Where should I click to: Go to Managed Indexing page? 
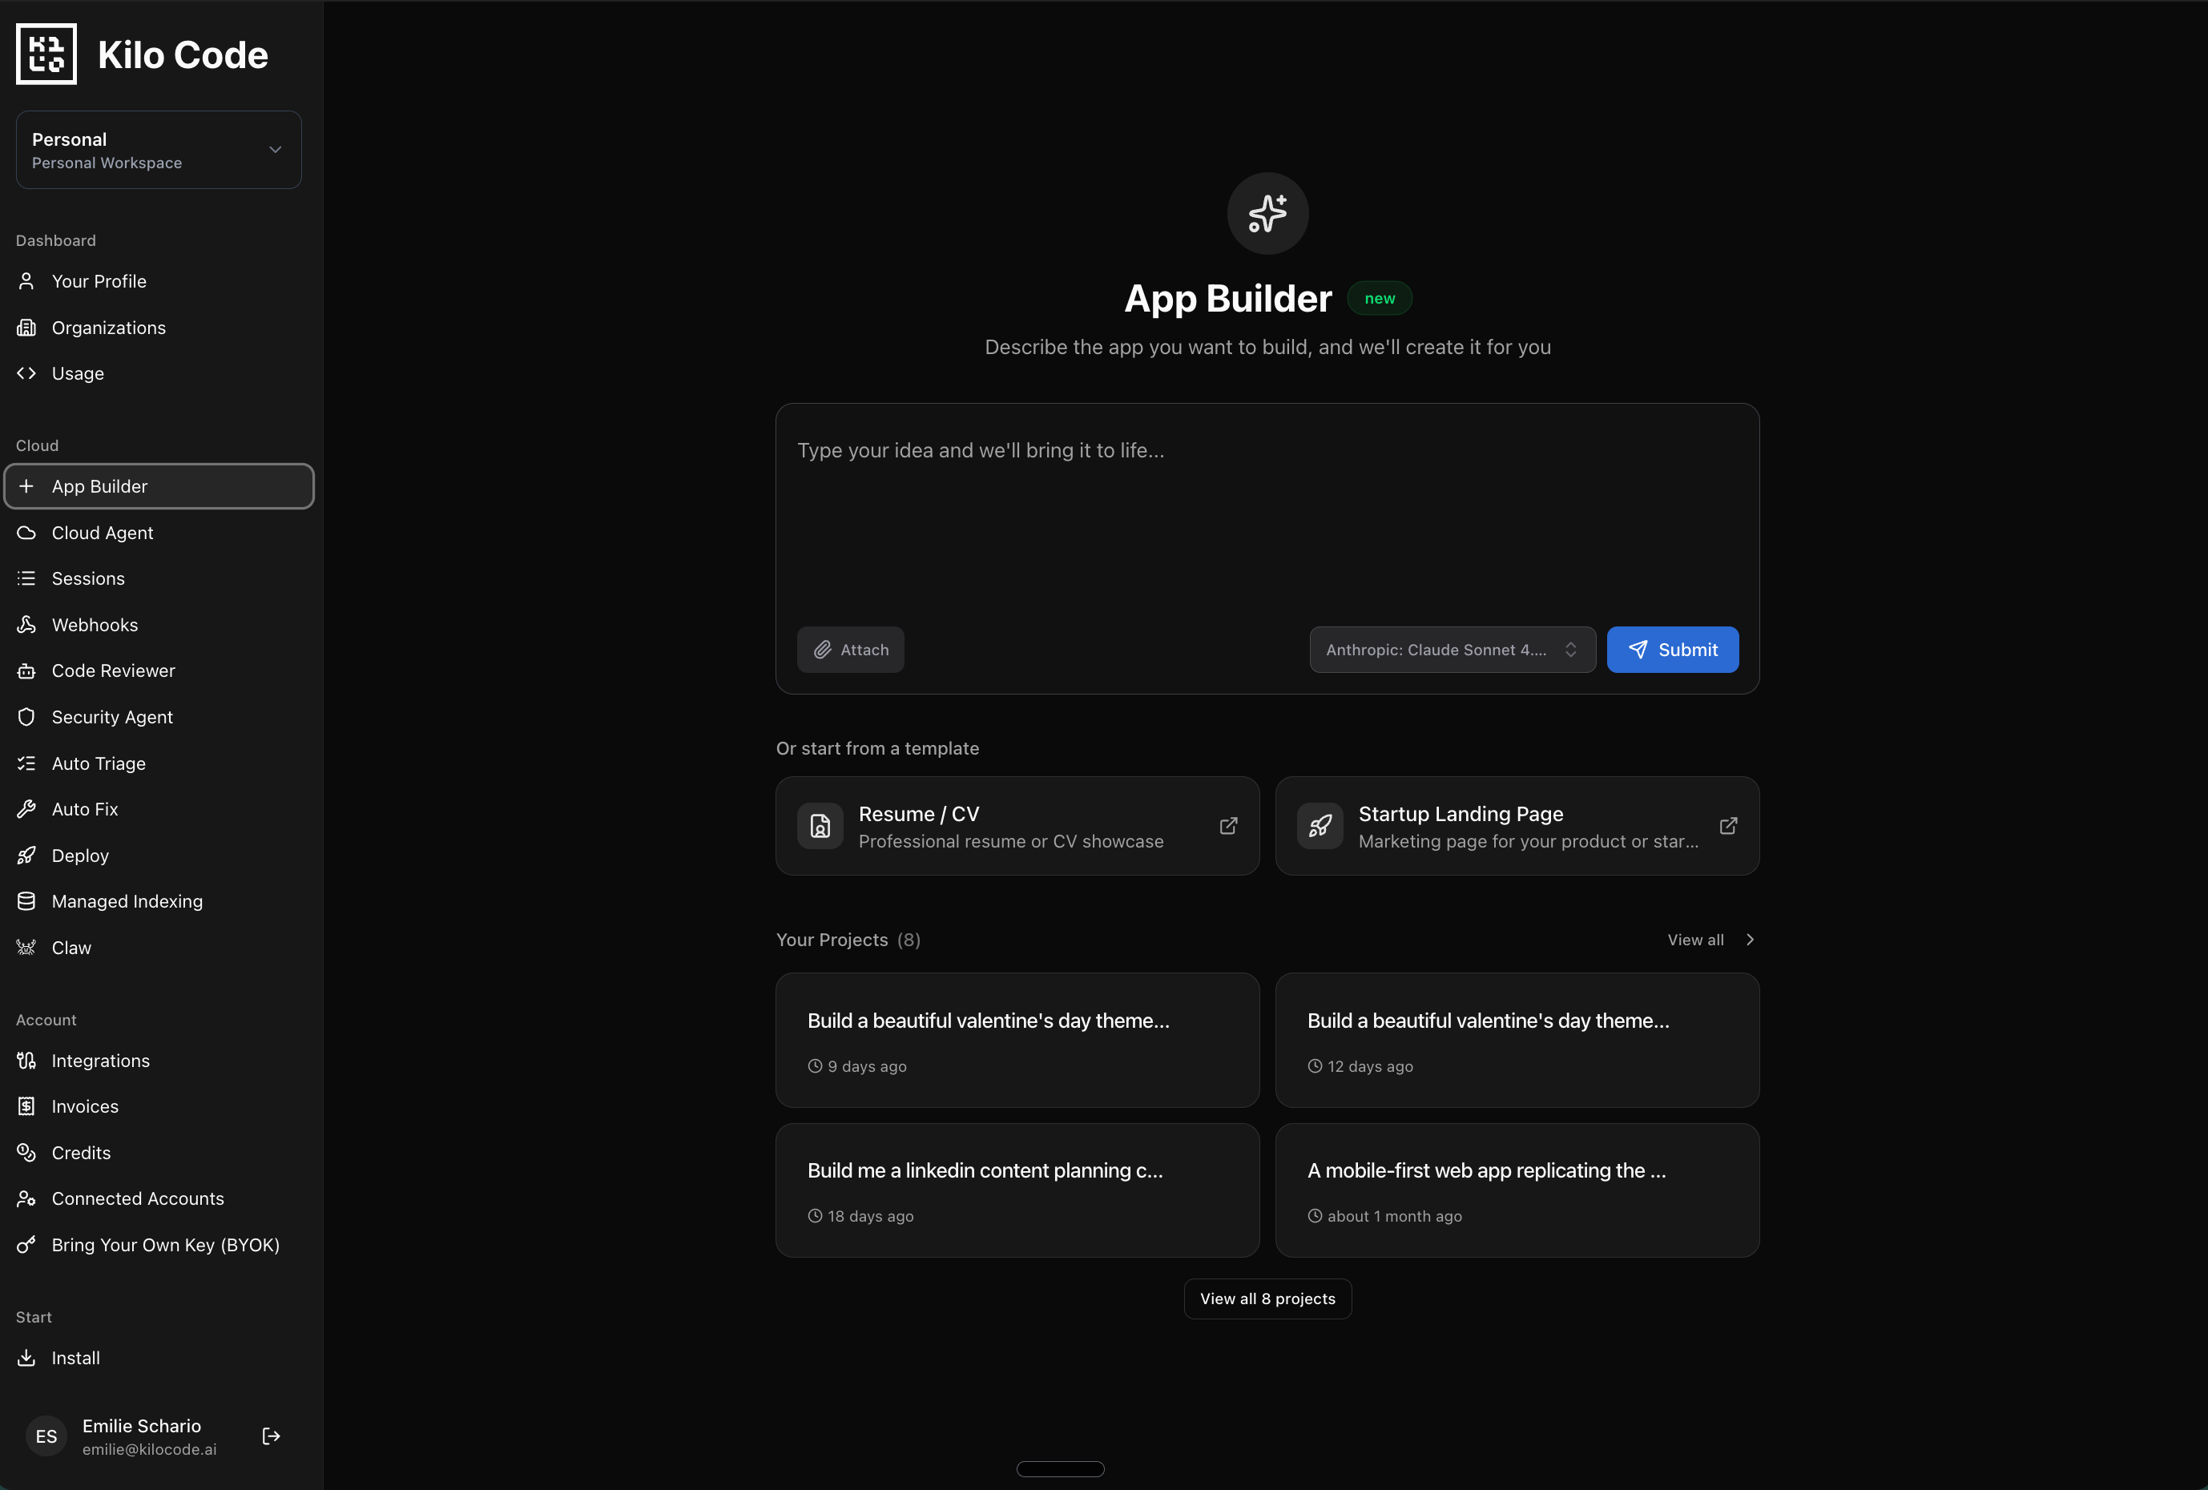coord(127,901)
